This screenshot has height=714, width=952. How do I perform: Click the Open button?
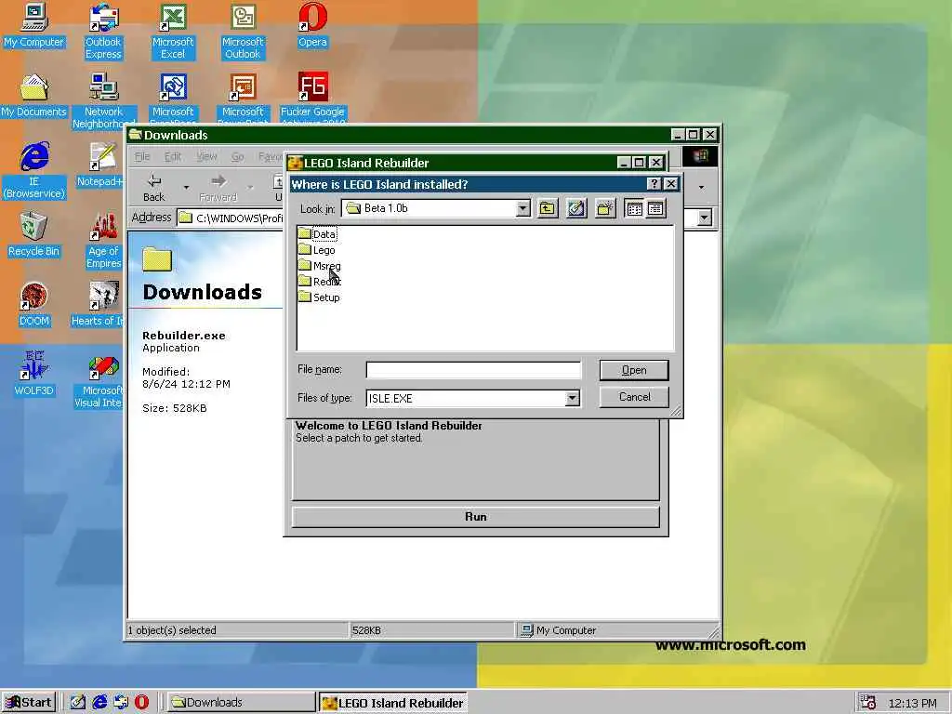point(634,370)
